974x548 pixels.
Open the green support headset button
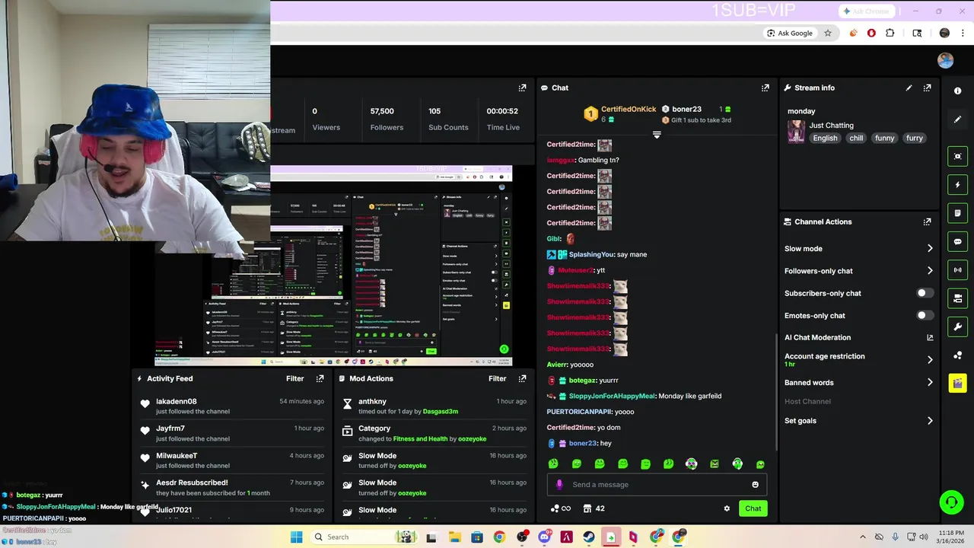[951, 502]
